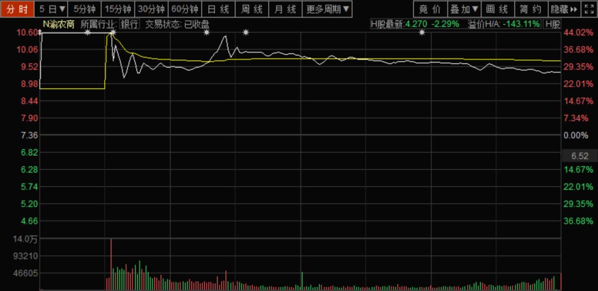
Task: Click the star marker below H股最新 quote
Action: tap(422, 33)
